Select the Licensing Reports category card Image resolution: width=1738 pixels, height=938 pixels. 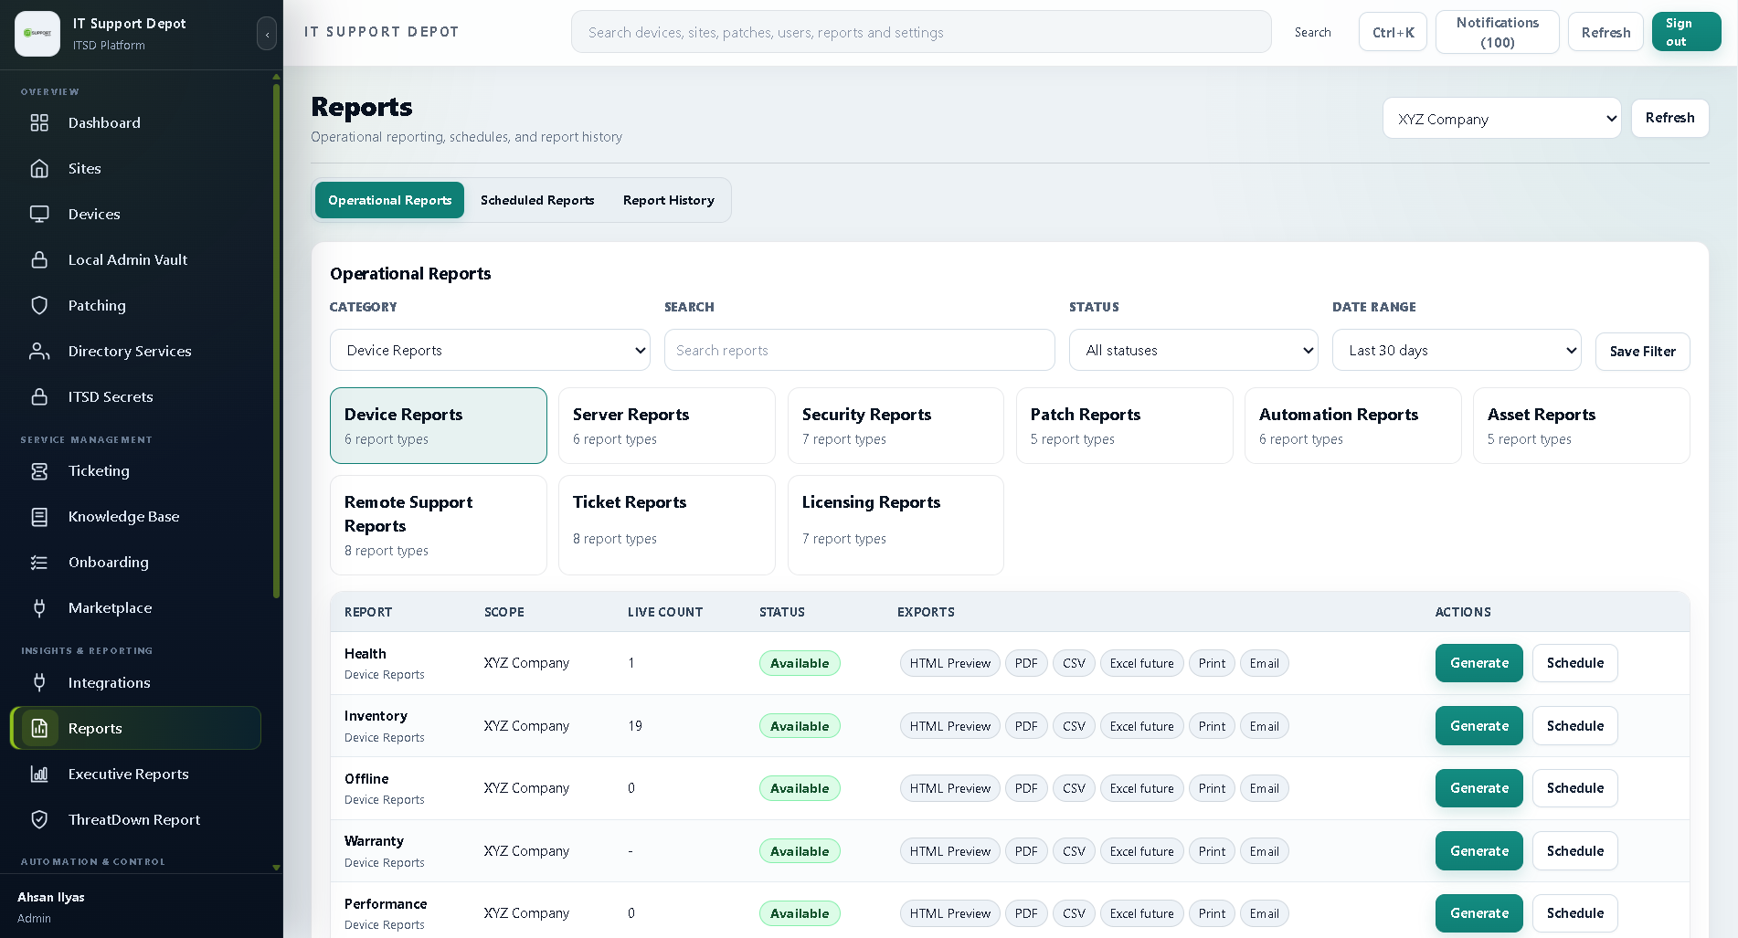point(895,525)
